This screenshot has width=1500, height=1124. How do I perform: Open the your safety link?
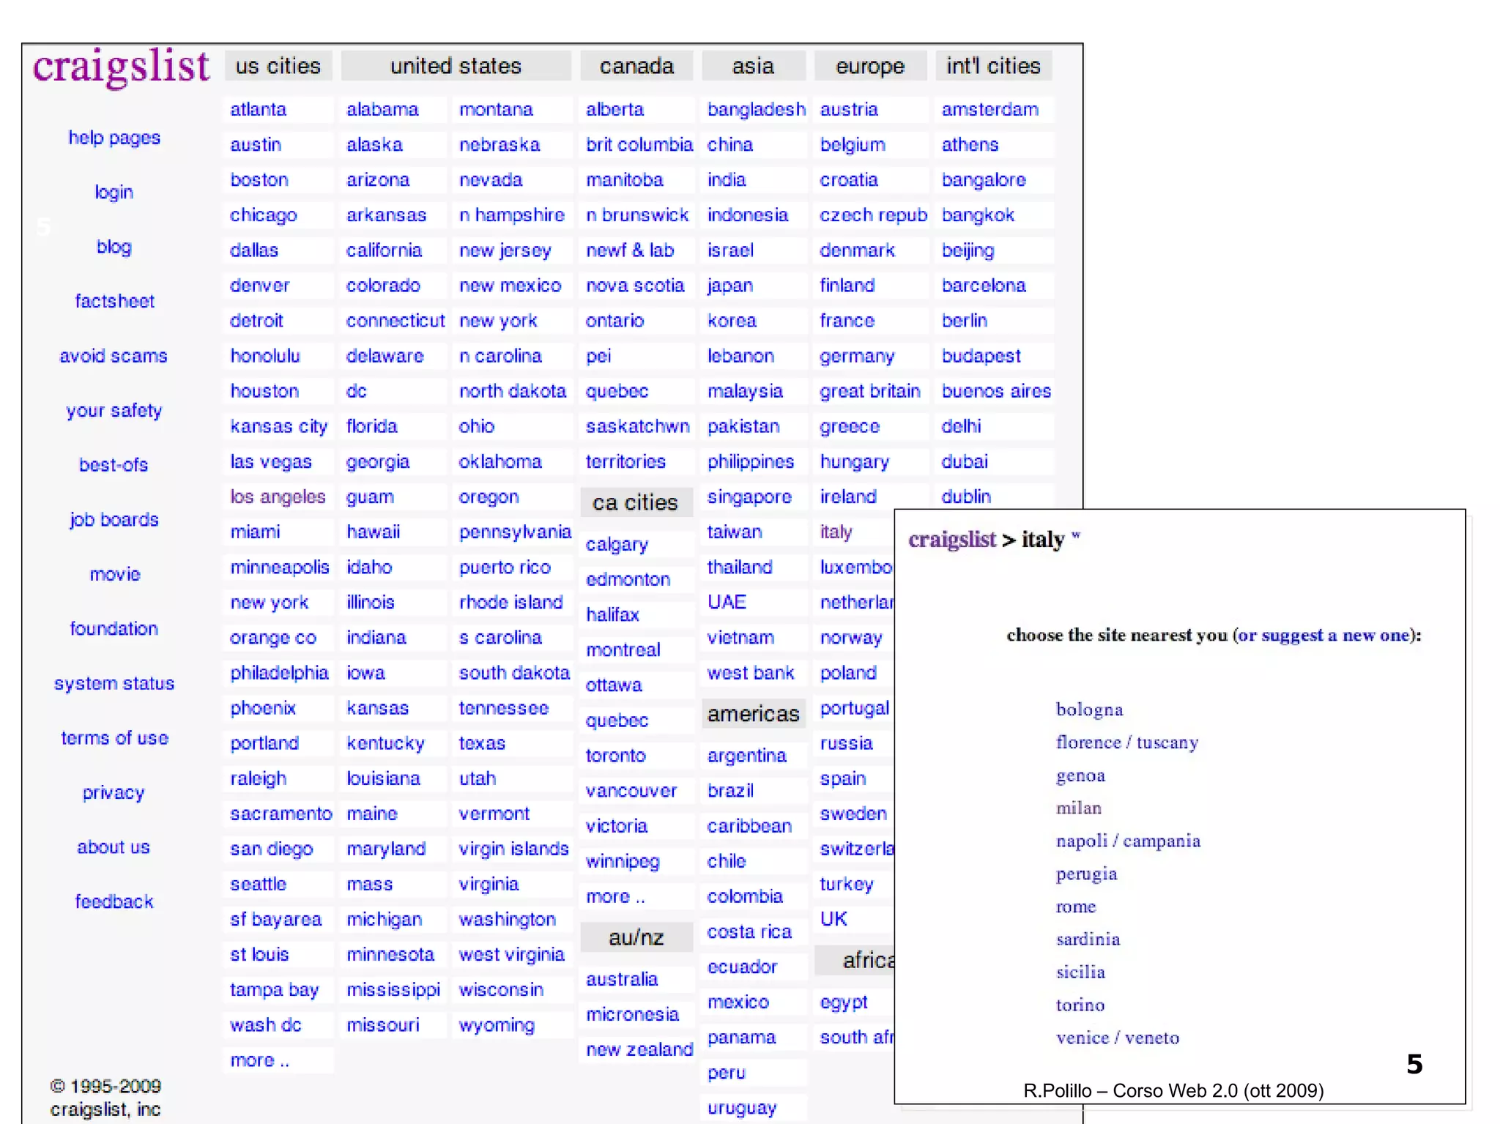[114, 410]
